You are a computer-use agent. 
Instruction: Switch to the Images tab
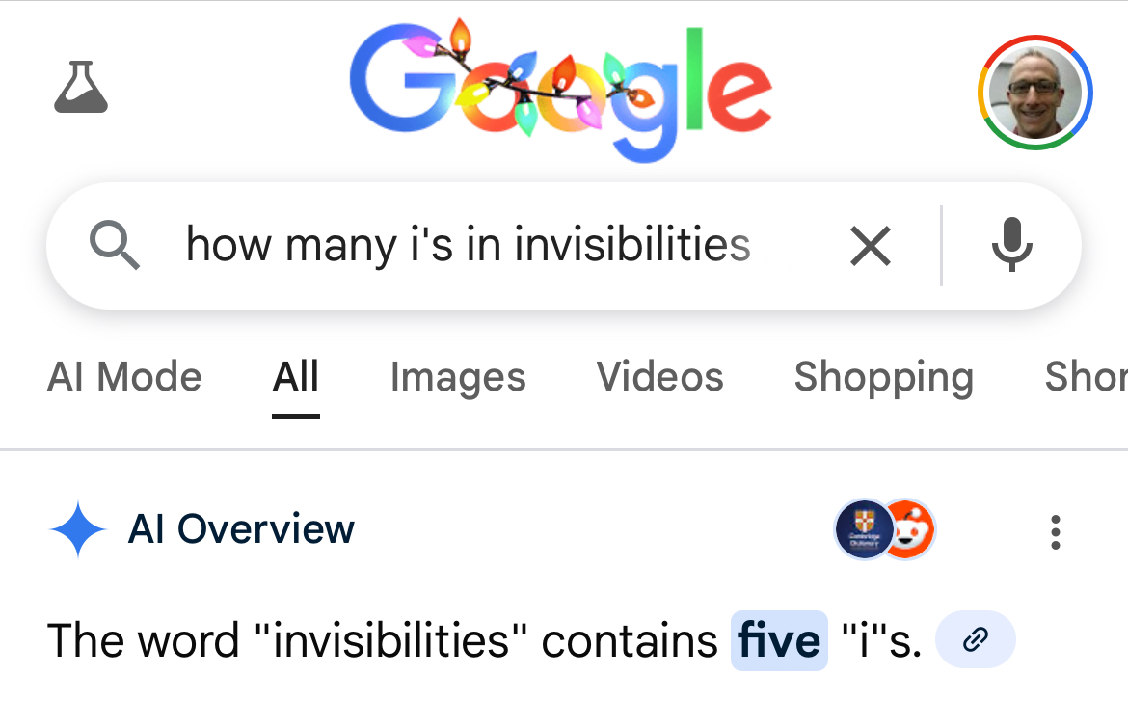[458, 377]
